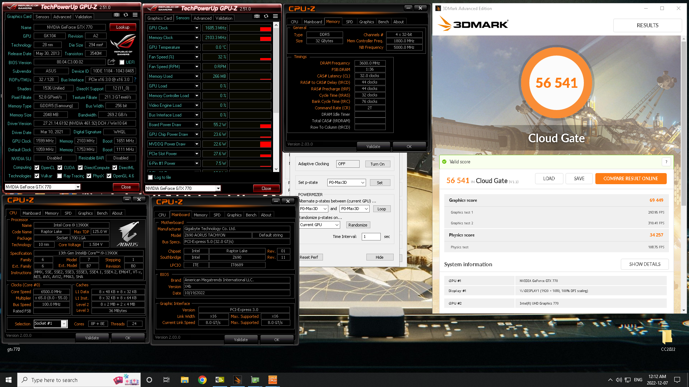This screenshot has height=387, width=689.
Task: Open Bench tab in CPU-Z CPU window
Action: point(102,213)
